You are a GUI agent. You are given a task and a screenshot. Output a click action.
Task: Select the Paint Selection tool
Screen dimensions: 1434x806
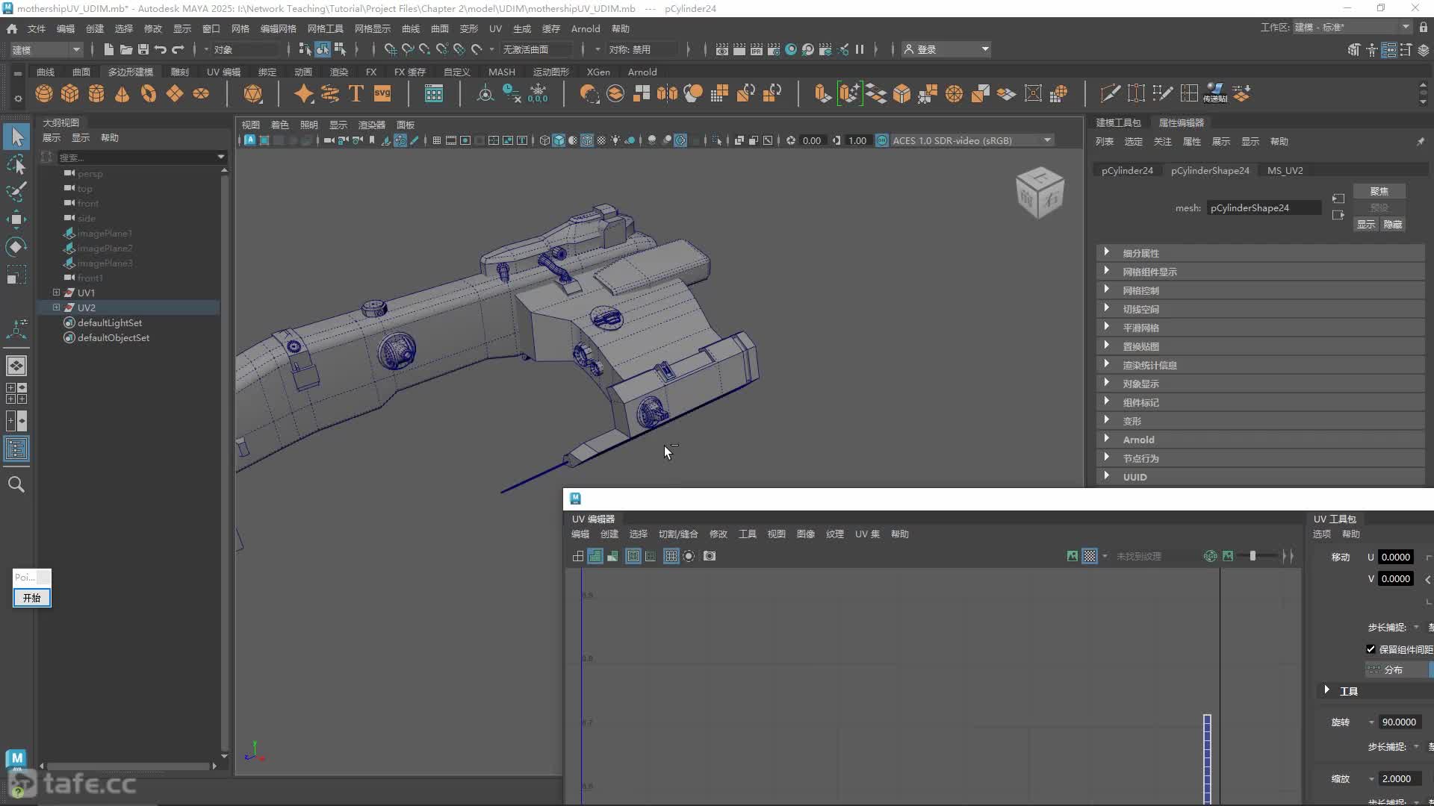tap(16, 191)
